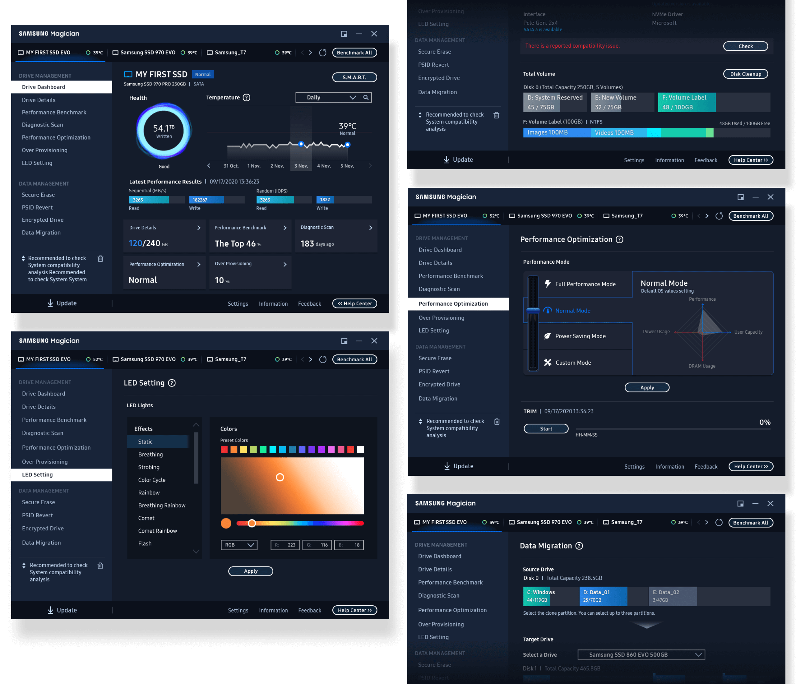Expand the Diagnostic Scan card arrow
This screenshot has height=684, width=796.
(x=370, y=228)
